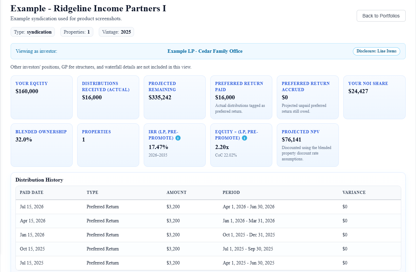416x272 pixels.
Task: Click Preferred Return Paid value $16,000
Action: [x=225, y=98]
